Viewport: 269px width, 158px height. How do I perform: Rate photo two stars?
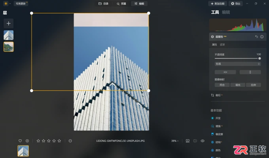tap(44, 141)
